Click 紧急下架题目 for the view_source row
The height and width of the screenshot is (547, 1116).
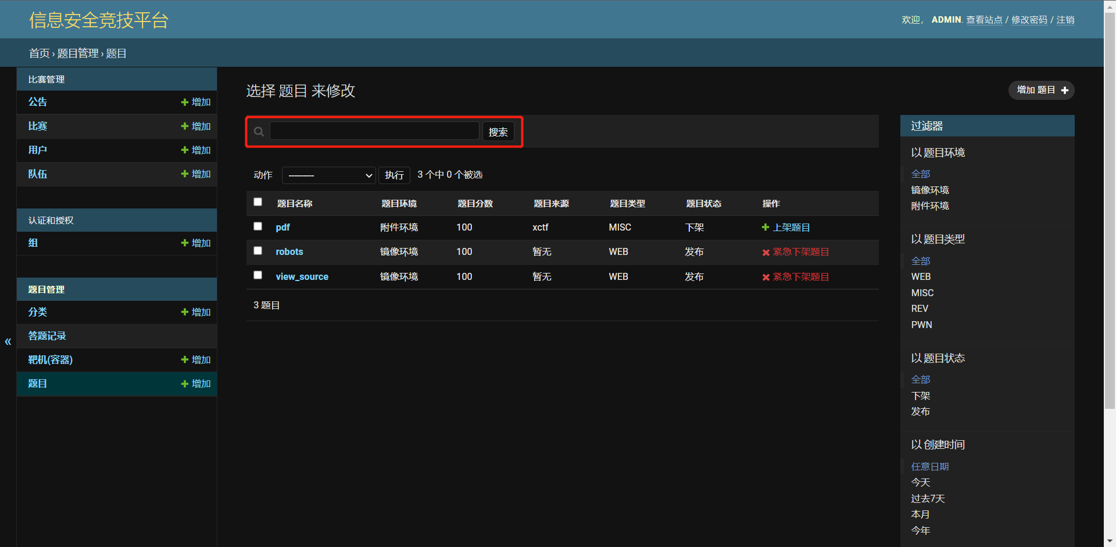(x=796, y=277)
